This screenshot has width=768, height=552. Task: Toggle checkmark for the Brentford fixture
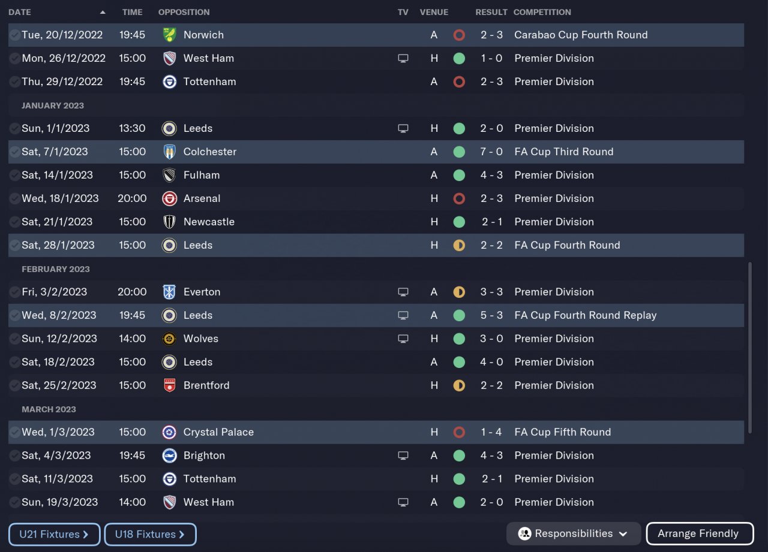point(14,385)
